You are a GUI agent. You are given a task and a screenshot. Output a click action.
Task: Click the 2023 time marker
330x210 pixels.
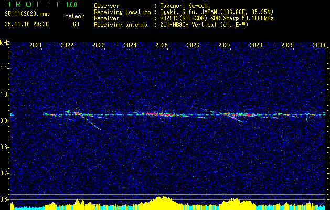pos(99,45)
